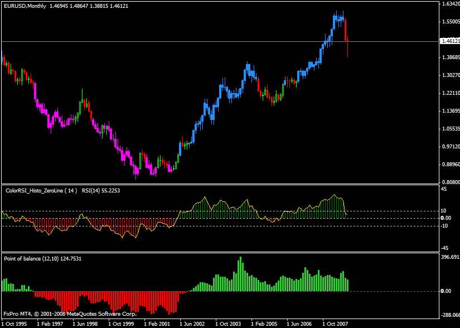
Task: Click the 1 Jun 2002 date label
Action: pos(193,324)
